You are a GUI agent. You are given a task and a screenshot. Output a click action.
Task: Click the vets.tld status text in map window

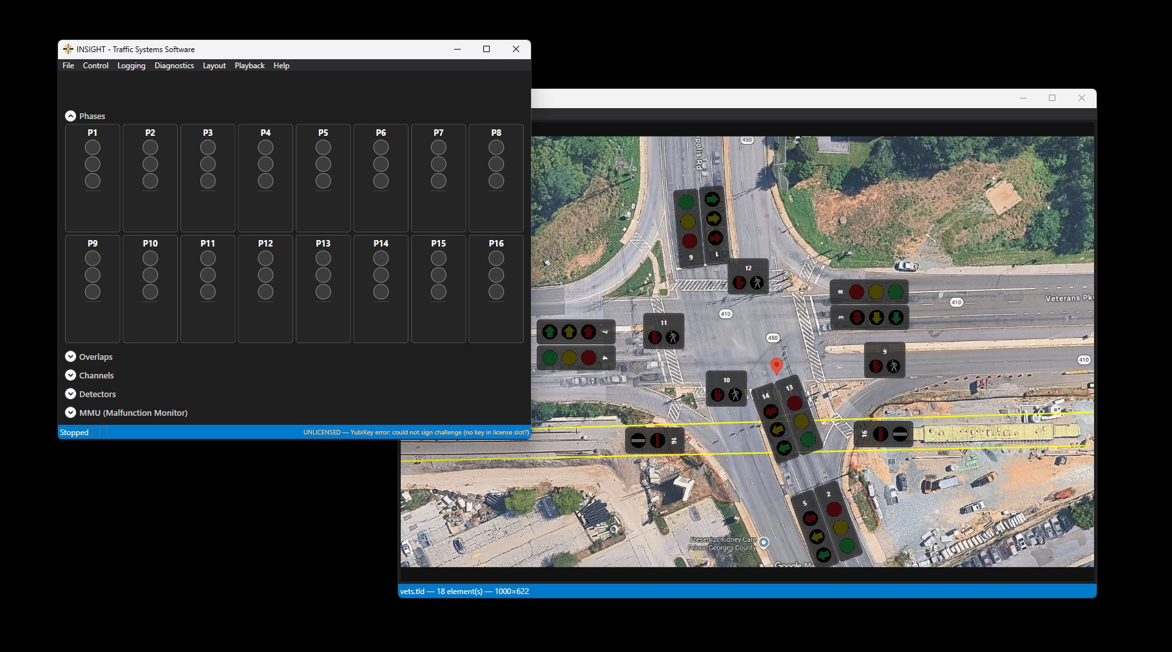[x=464, y=591]
